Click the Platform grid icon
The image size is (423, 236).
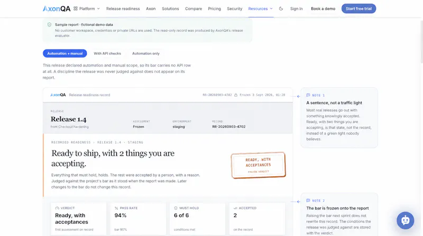coord(76,8)
